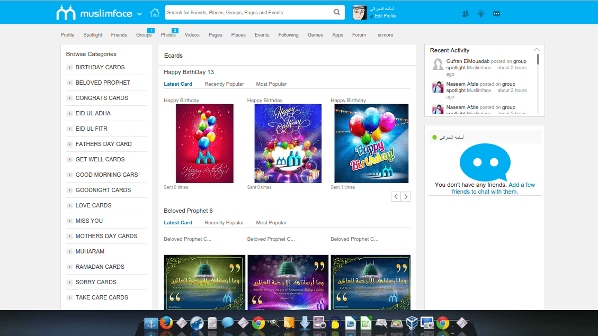Click Edit Profile link
This screenshot has width=598, height=336.
(385, 16)
